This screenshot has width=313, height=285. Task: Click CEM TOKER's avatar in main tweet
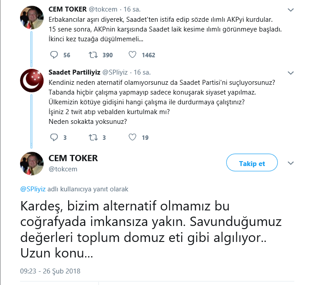click(32, 163)
